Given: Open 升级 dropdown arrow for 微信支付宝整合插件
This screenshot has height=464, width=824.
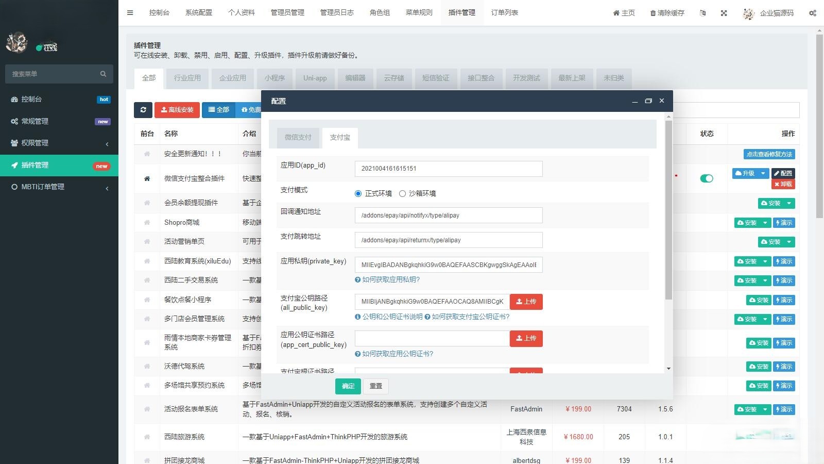Looking at the screenshot, I should pyautogui.click(x=763, y=173).
